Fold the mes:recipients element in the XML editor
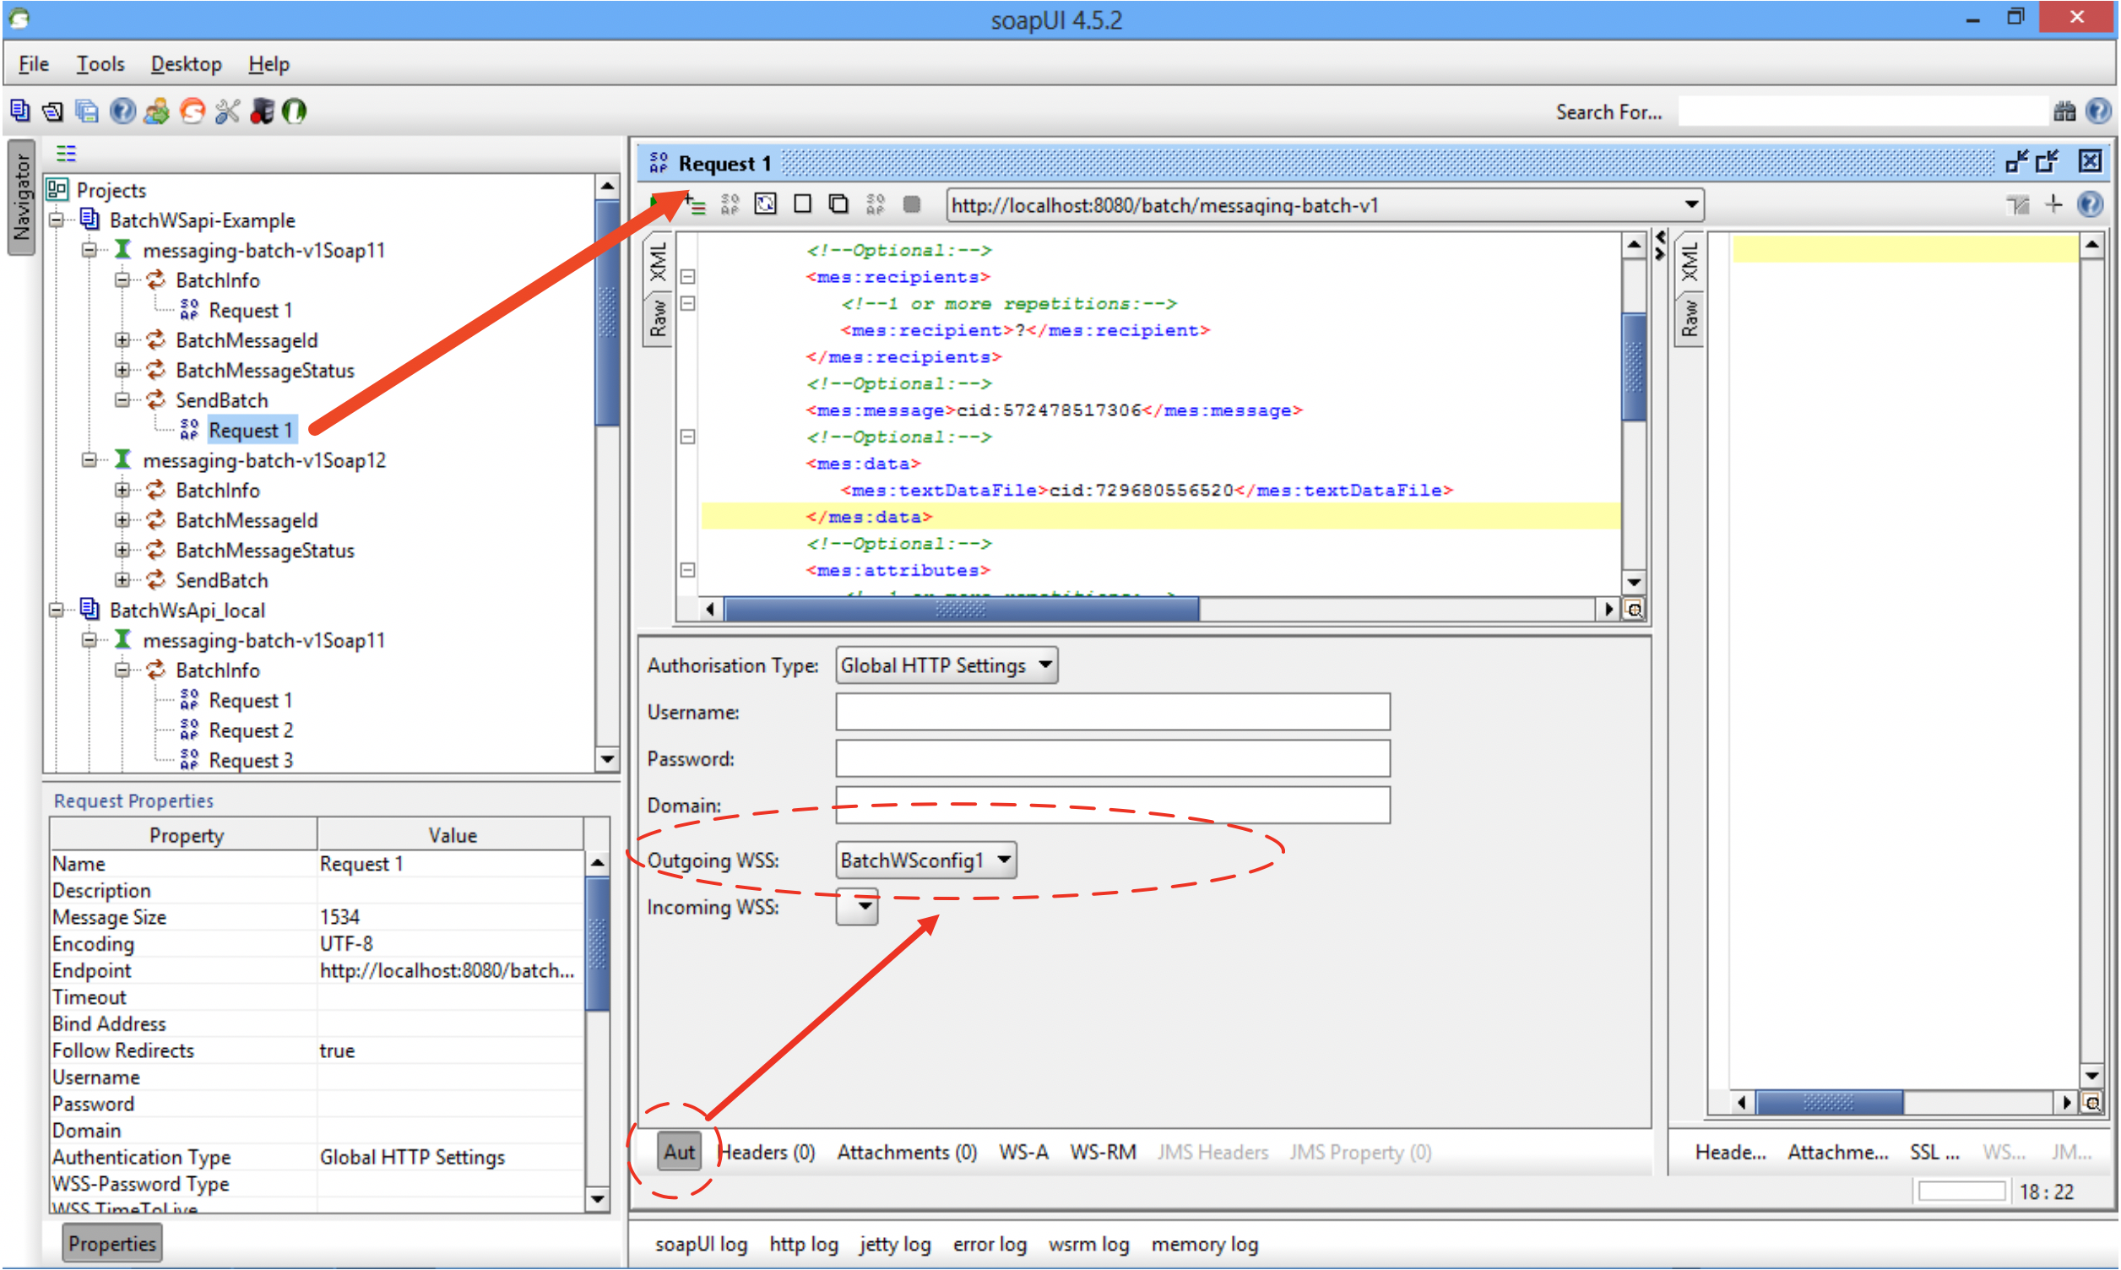 click(687, 277)
